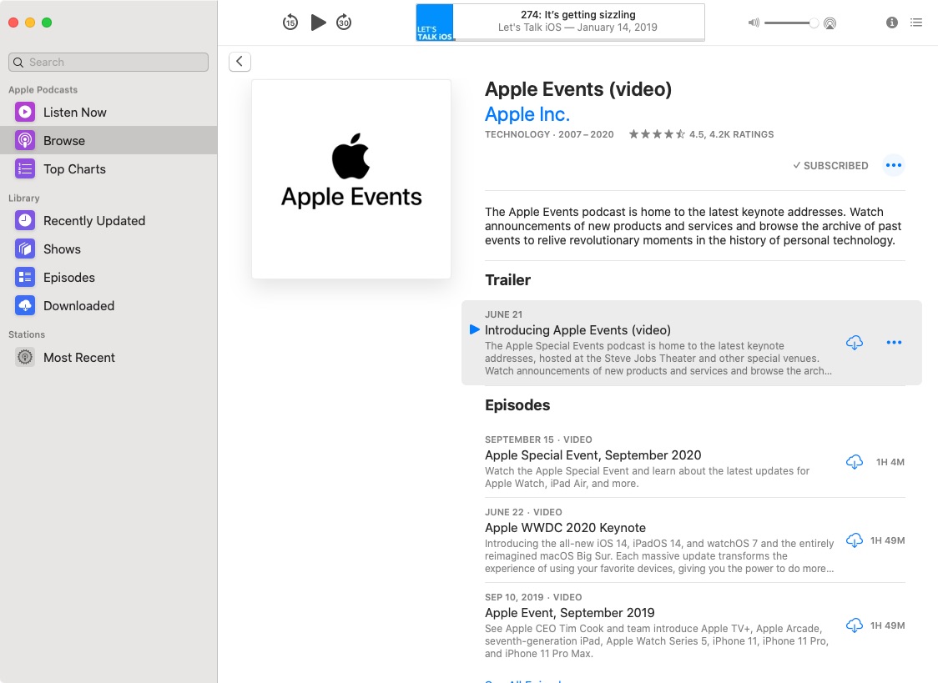Go back with the chevron button

coord(240,62)
